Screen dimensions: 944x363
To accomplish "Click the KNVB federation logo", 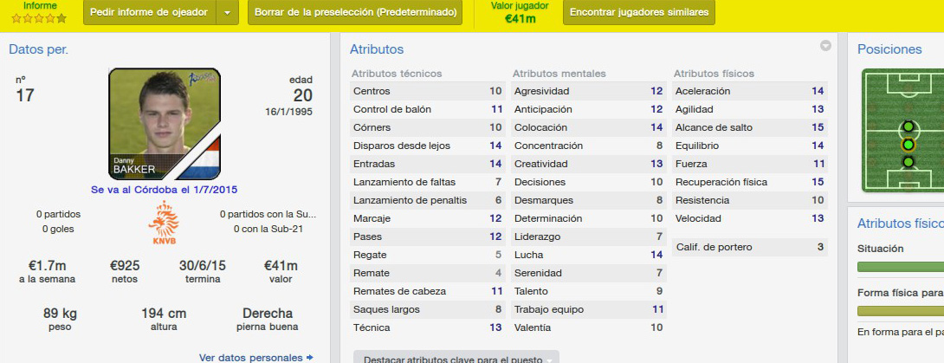I will click(x=164, y=224).
